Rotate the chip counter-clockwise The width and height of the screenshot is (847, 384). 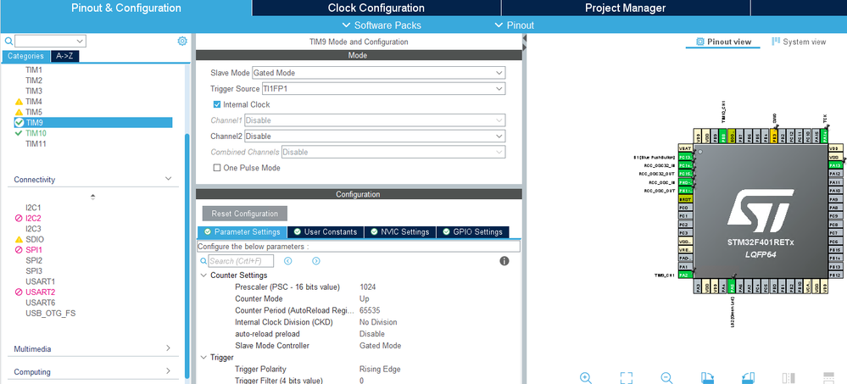pos(748,377)
